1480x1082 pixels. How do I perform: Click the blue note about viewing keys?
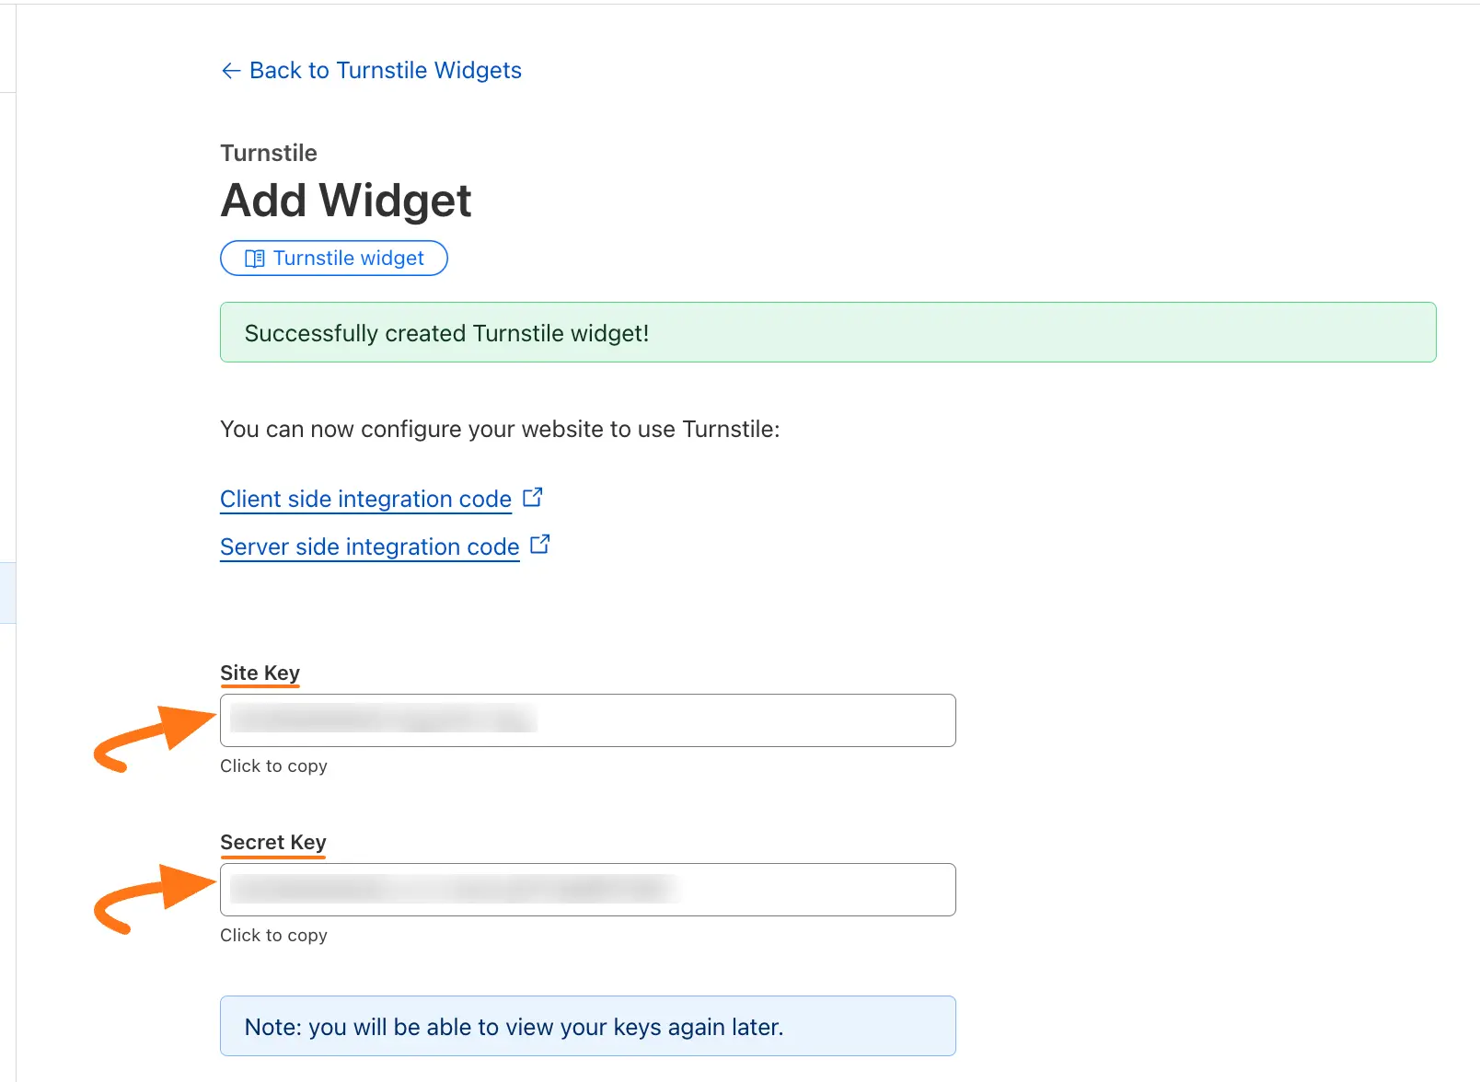(587, 1026)
